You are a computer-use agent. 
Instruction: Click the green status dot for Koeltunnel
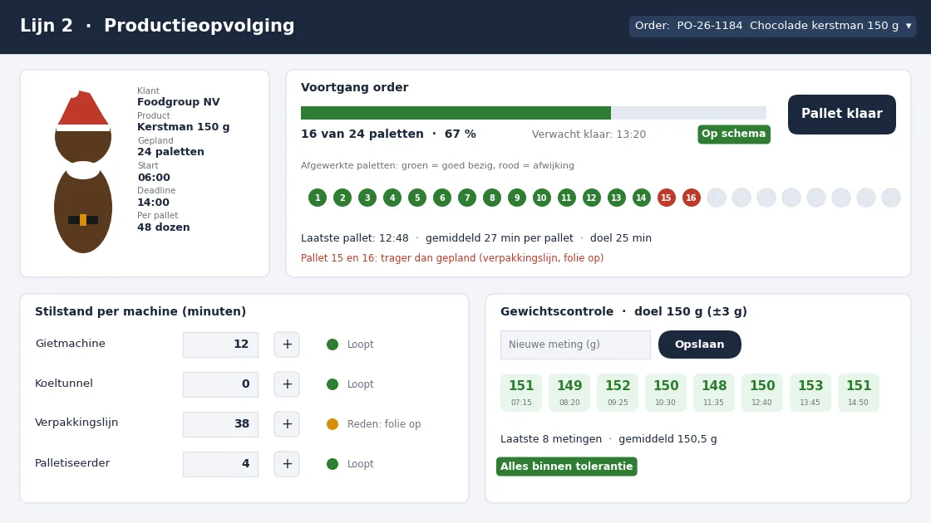pos(332,384)
